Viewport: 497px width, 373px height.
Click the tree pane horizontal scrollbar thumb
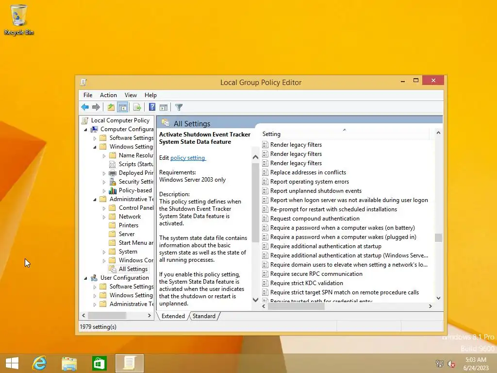(x=107, y=316)
